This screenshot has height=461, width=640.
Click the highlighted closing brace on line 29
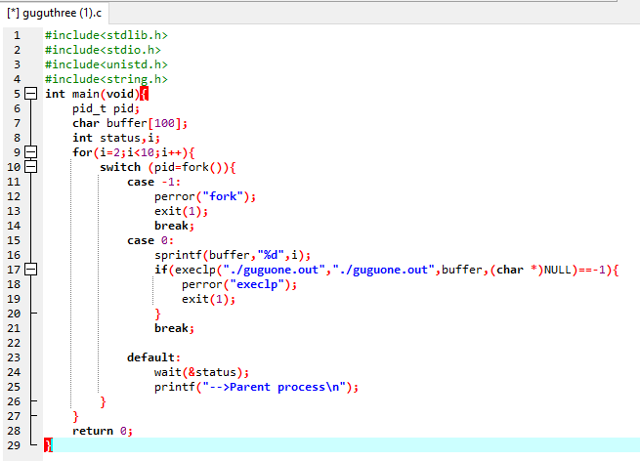coord(48,445)
